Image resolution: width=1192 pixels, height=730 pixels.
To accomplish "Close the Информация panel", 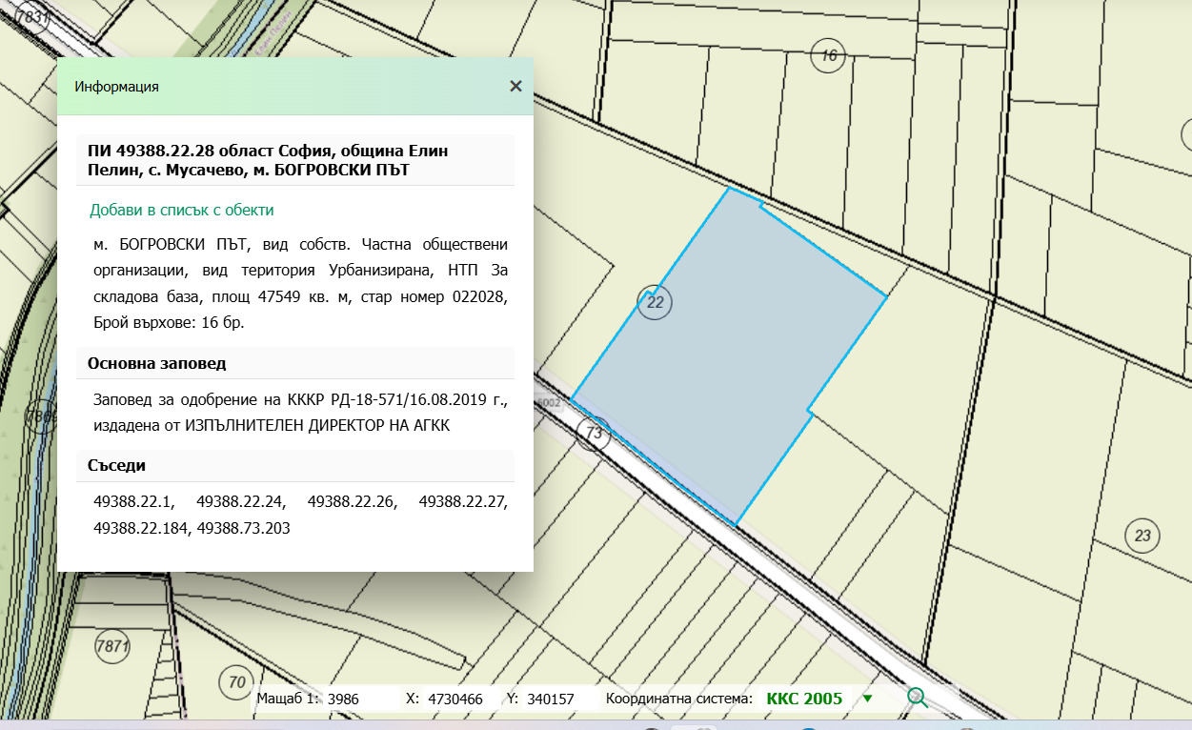I will (515, 86).
